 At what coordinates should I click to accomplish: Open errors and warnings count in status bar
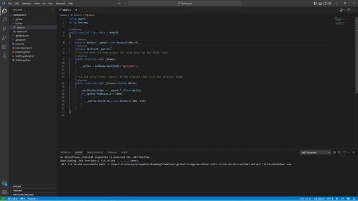13,199
